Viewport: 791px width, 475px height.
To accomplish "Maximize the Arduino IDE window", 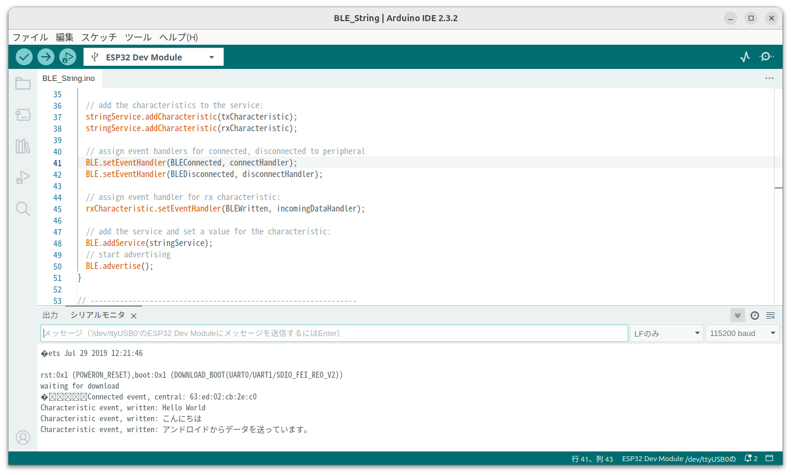I will pyautogui.click(x=750, y=18).
